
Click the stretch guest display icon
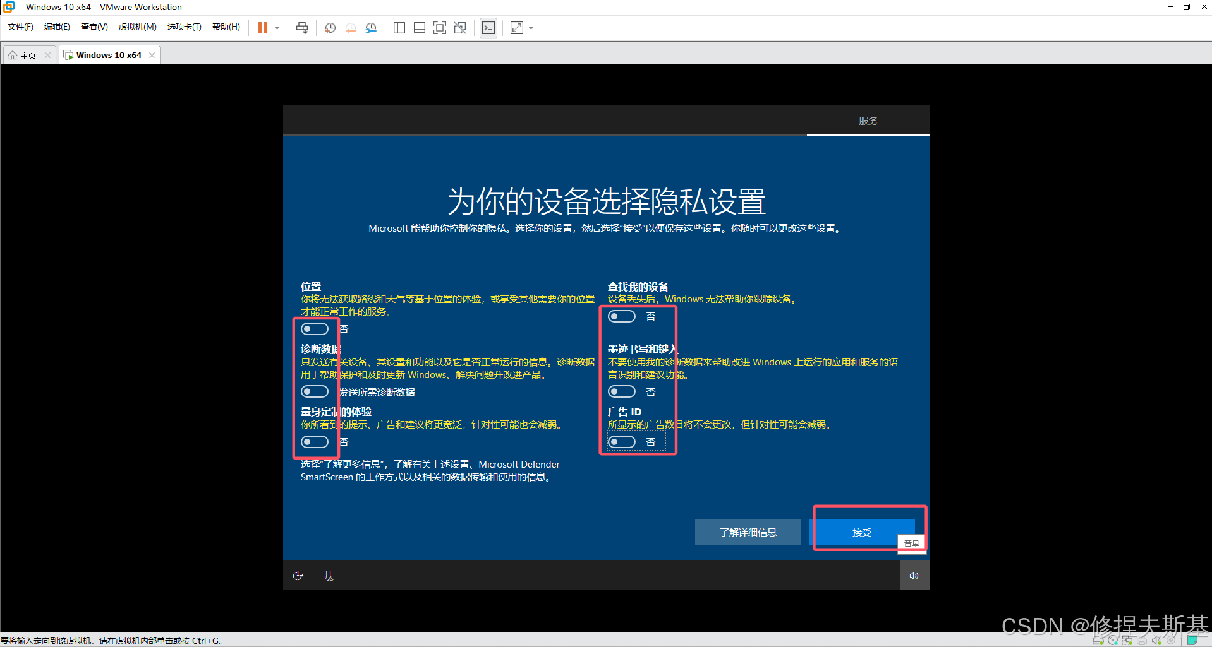tap(517, 28)
